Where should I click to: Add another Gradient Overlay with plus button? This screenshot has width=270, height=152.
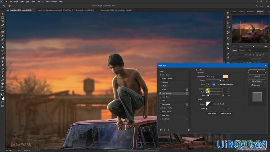[187, 108]
